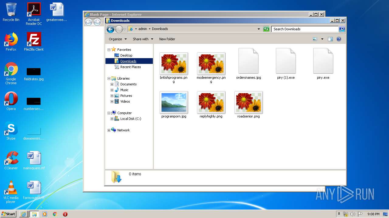Select the modeemergency.png file

tap(211, 68)
